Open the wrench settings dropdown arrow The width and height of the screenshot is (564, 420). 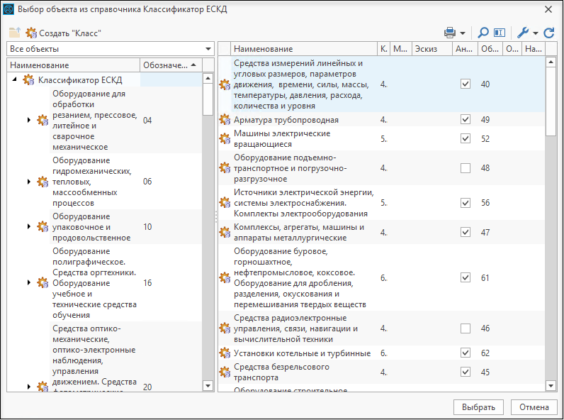click(535, 33)
